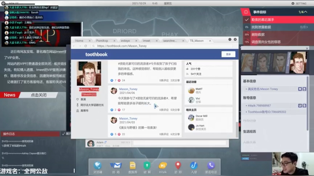Close the evileye browser tab
This screenshot has height=176, width=314.
pos(136,41)
